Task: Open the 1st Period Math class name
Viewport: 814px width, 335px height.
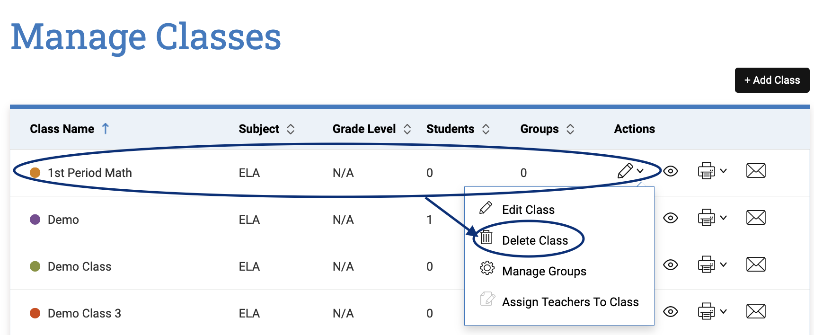Action: coord(90,173)
